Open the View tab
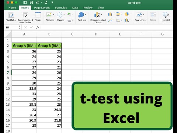 pos(101,8)
